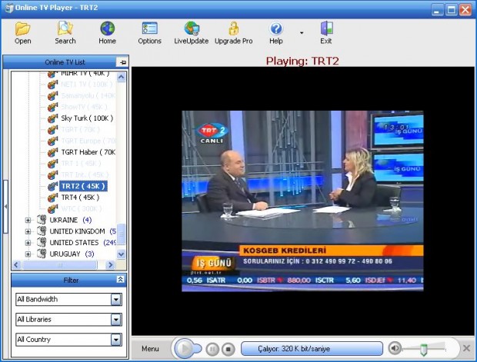Select the URUGUAY (3) tree label
Viewport: 477px width, 362px height.
[x=72, y=254]
